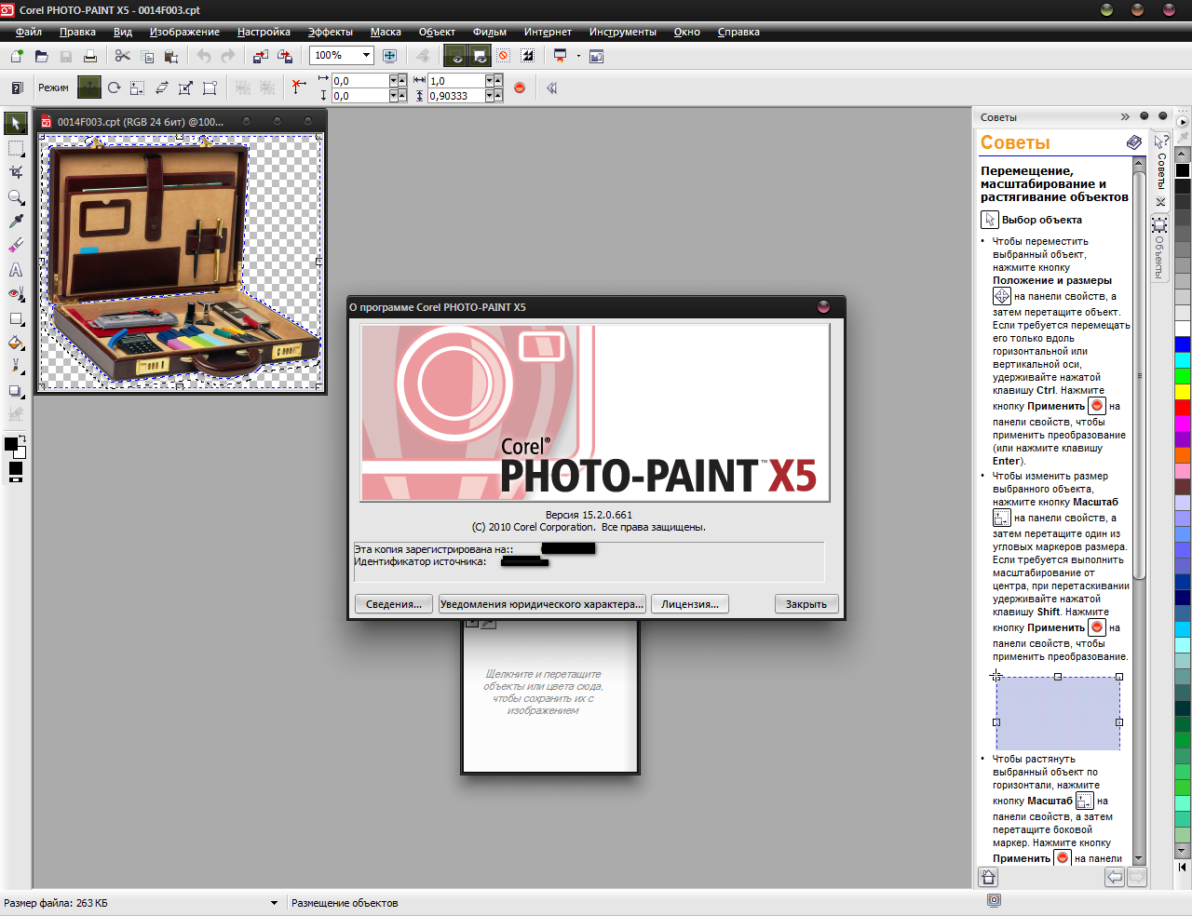Pick the blue swatch in color palette

click(x=1183, y=344)
